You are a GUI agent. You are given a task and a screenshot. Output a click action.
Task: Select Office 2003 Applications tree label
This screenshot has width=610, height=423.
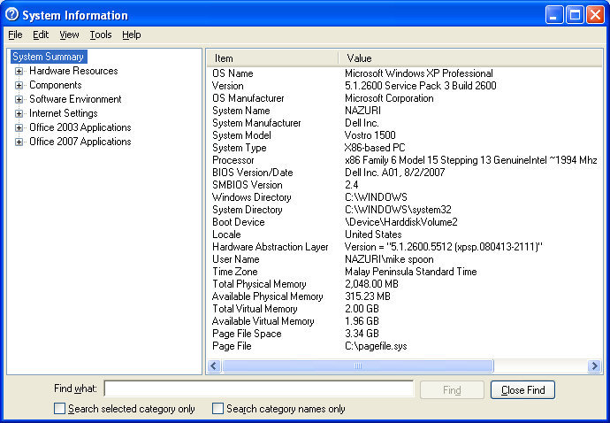pos(80,127)
